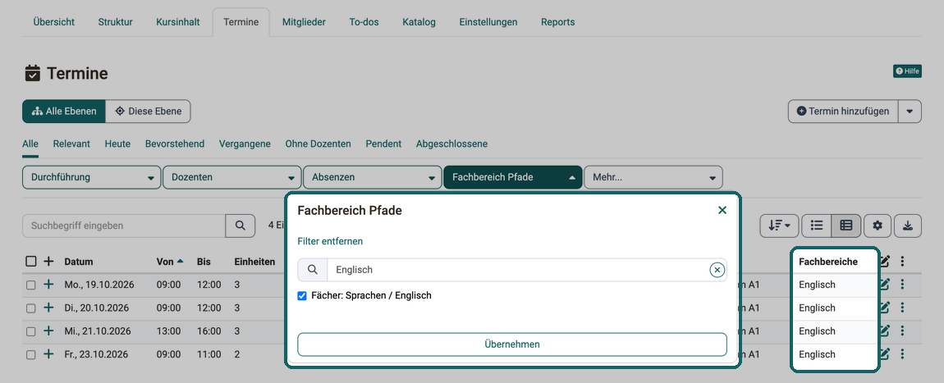This screenshot has height=383, width=944.
Task: Show the Relevant appointments filter
Action: (x=71, y=144)
